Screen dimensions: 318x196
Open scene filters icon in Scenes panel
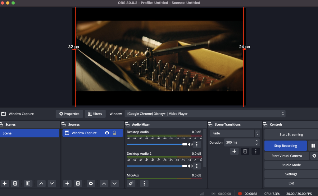28,184
